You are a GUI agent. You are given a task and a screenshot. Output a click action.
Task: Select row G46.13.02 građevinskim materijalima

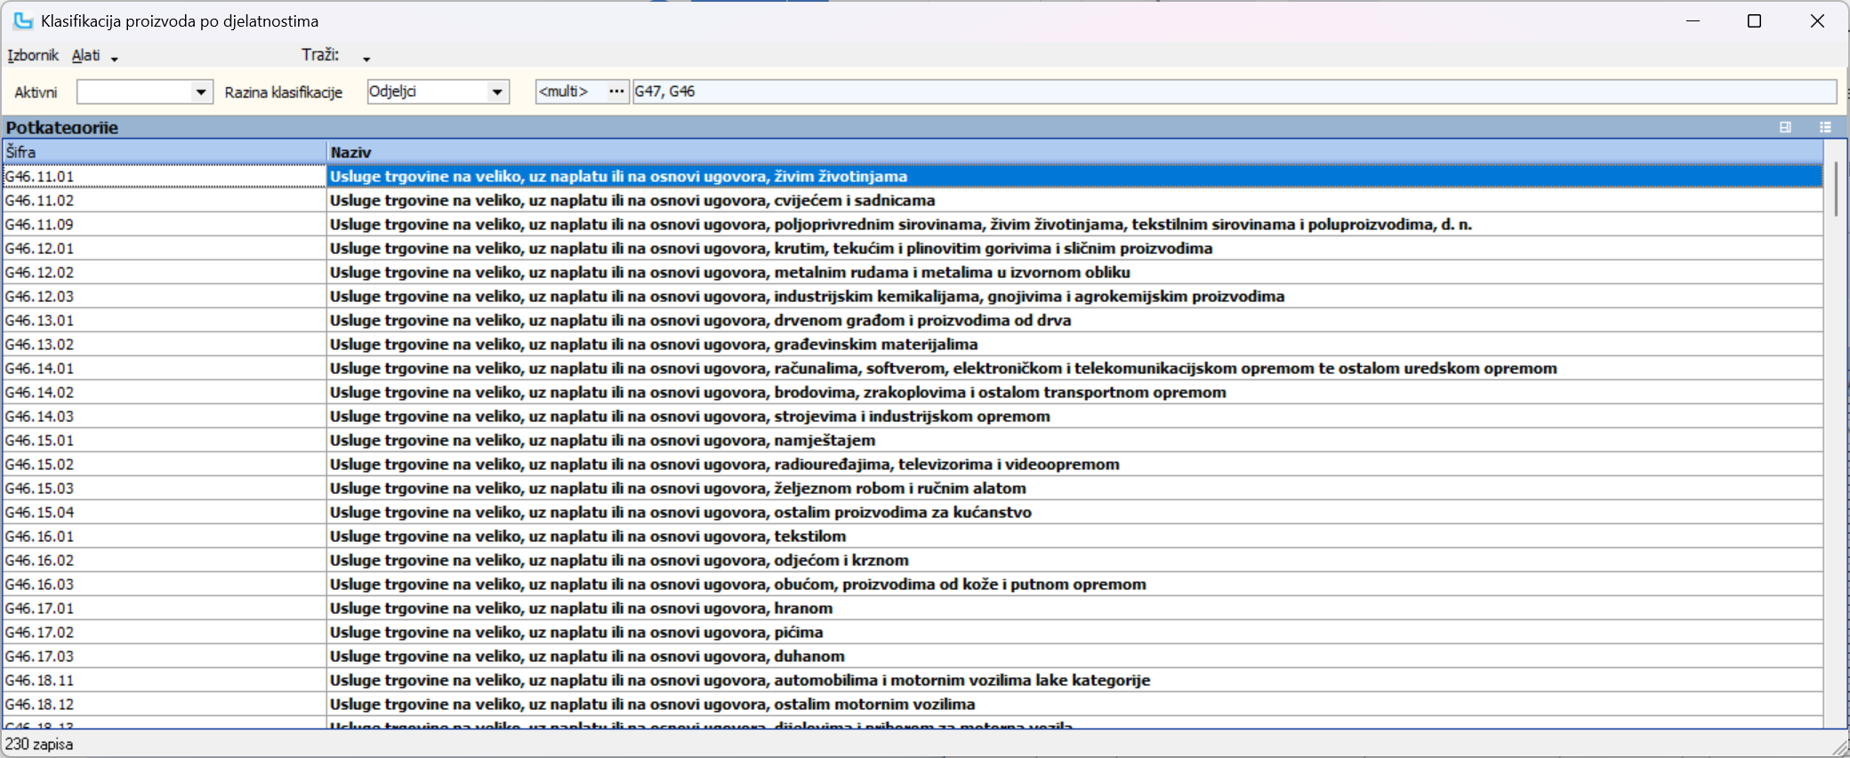[x=654, y=345]
